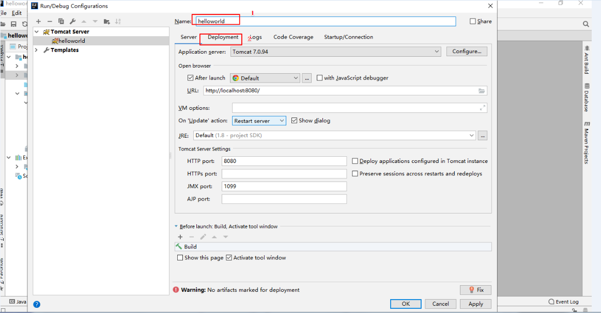
Task: Sort the configurations alphabetically
Action: coord(118,22)
